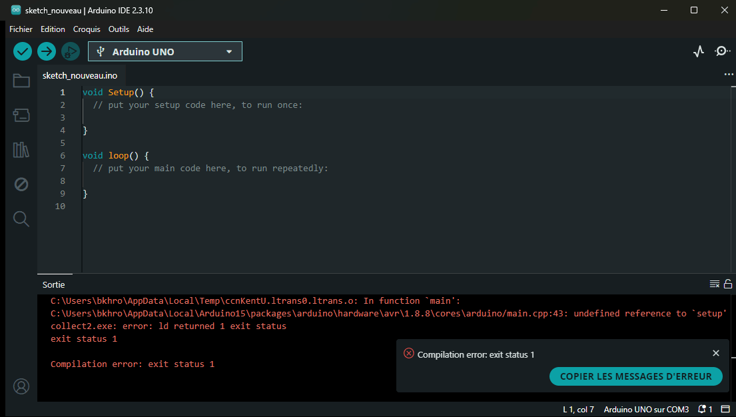Open the Boards Manager panel
Screen dimensions: 736x417
[x=21, y=115]
